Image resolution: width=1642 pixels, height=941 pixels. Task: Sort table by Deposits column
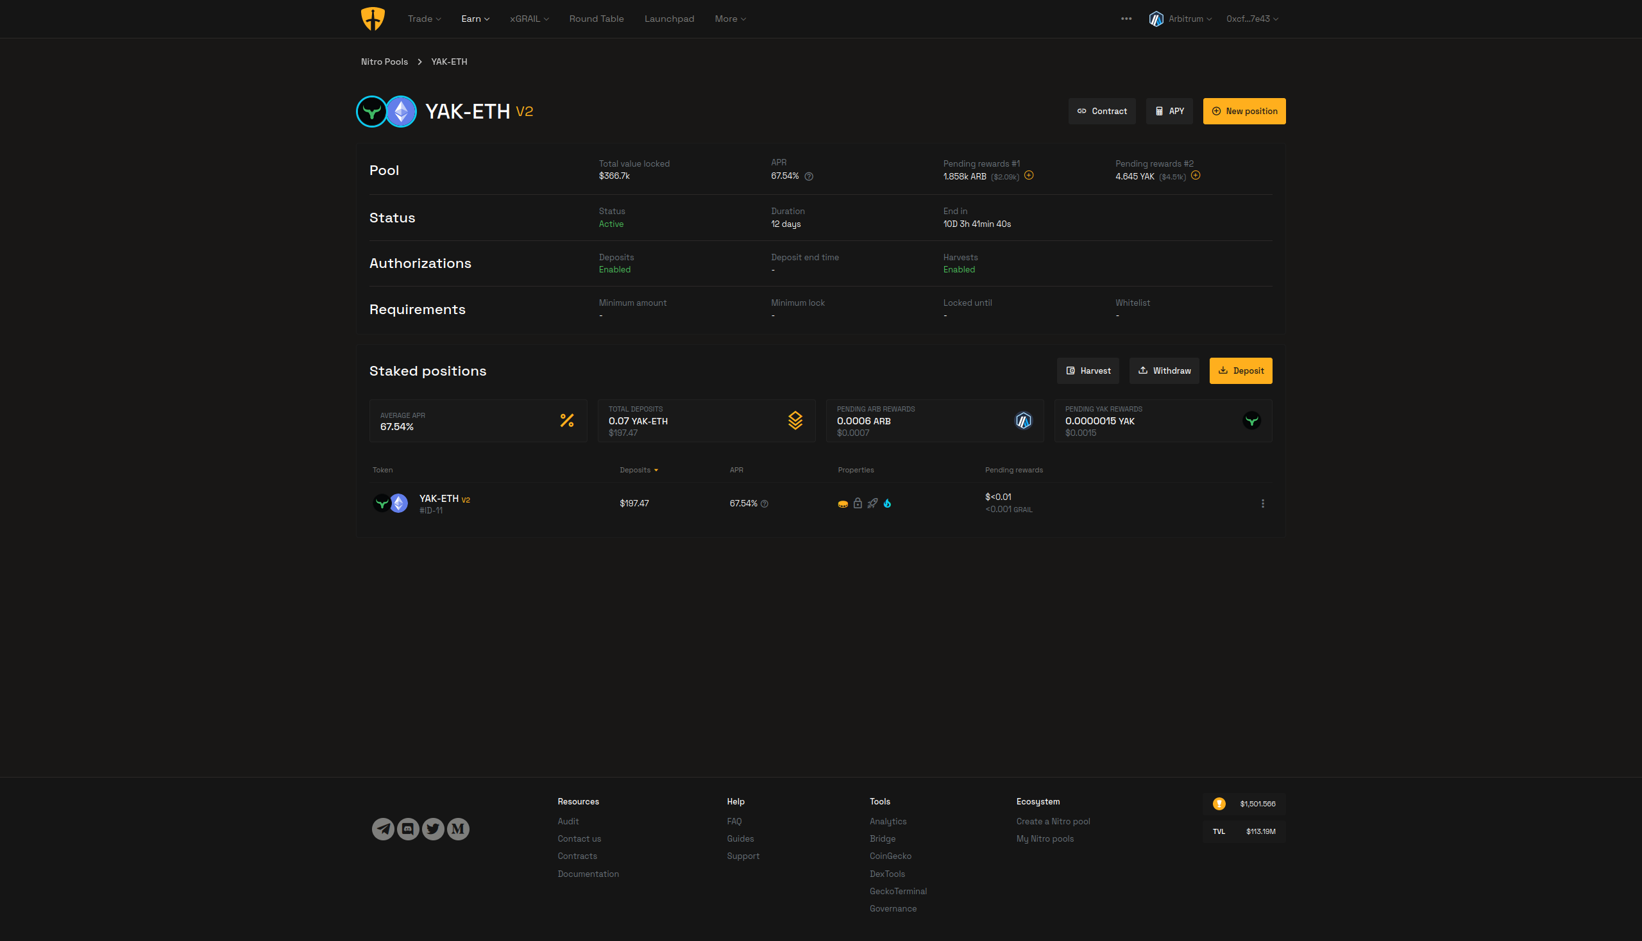pos(638,470)
